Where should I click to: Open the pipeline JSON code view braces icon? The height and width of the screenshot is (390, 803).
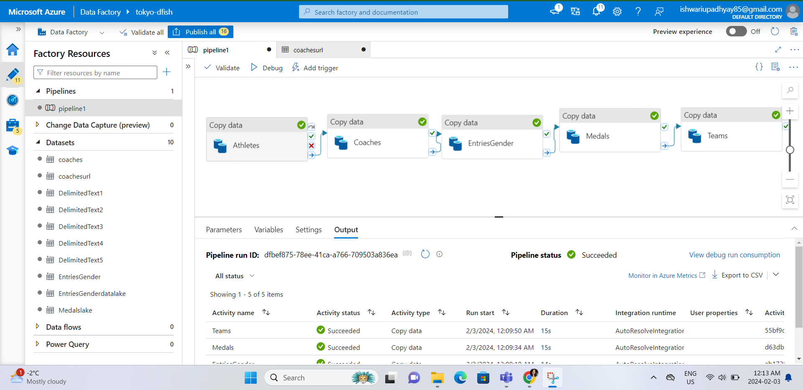pyautogui.click(x=759, y=67)
